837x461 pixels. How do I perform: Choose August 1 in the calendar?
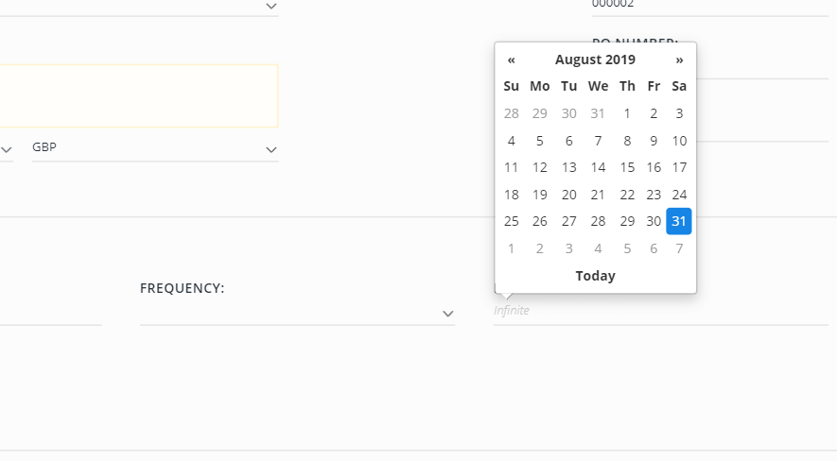pyautogui.click(x=627, y=113)
